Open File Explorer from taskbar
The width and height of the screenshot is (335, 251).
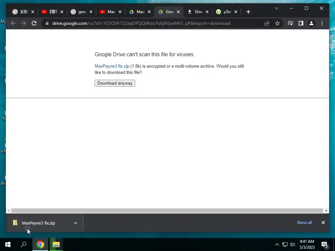[x=56, y=244]
